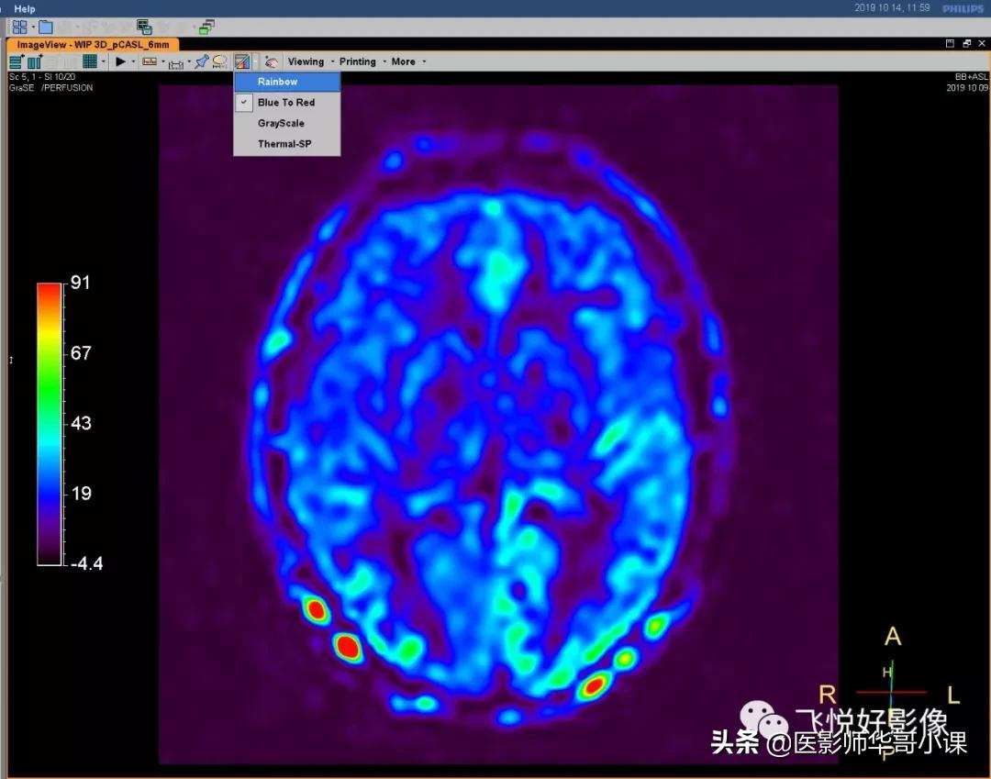991x779 pixels.
Task: Click the ellipse ROI annotation icon
Action: click(x=219, y=61)
